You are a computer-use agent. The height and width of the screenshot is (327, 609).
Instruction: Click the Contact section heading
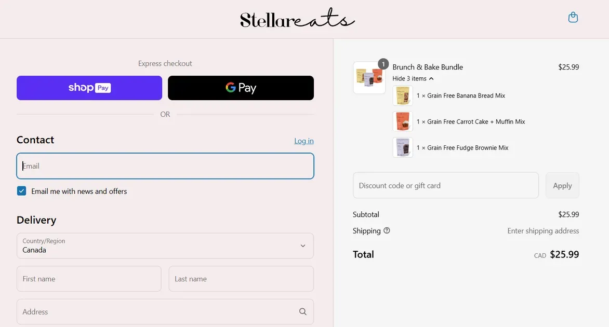click(x=35, y=140)
